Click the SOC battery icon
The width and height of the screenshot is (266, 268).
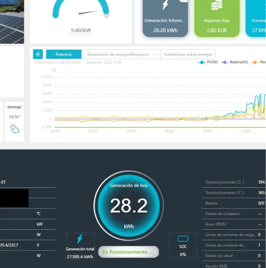click(183, 239)
